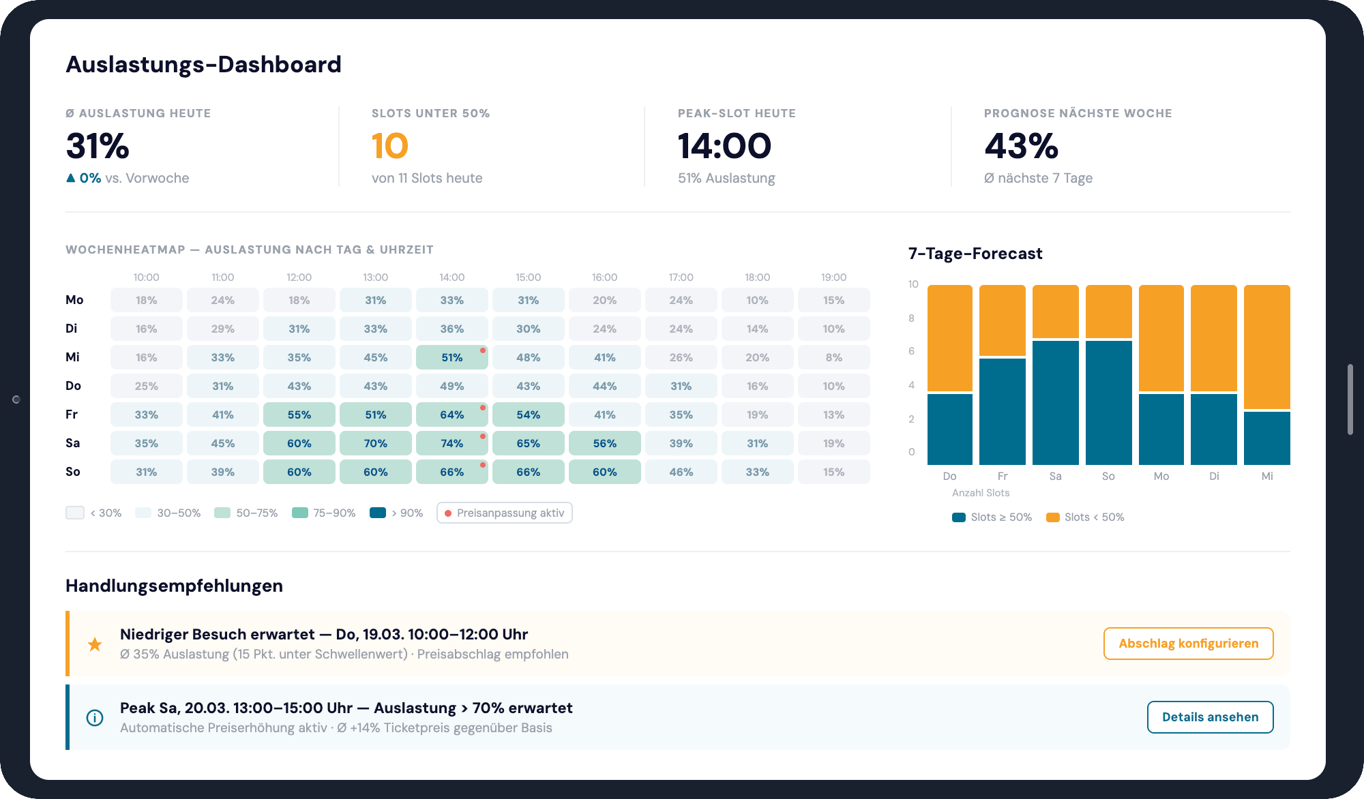This screenshot has width=1364, height=799.
Task: Select the Fr 12:00 cell showing 55%
Action: pos(299,414)
